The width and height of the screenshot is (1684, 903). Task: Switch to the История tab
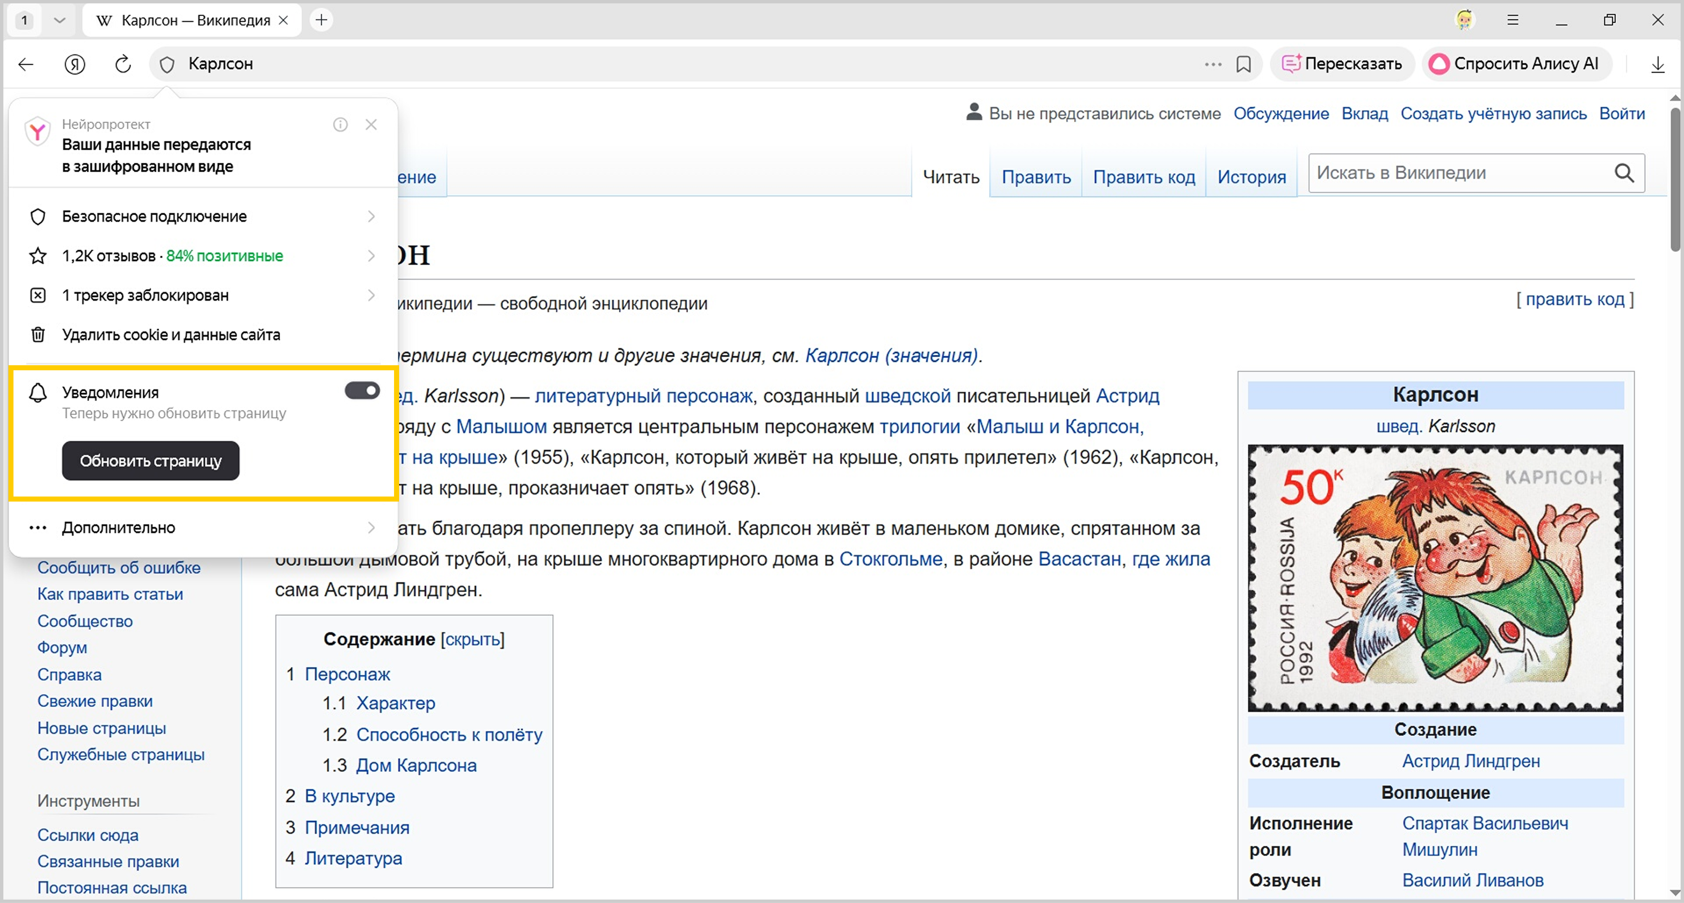click(x=1251, y=177)
